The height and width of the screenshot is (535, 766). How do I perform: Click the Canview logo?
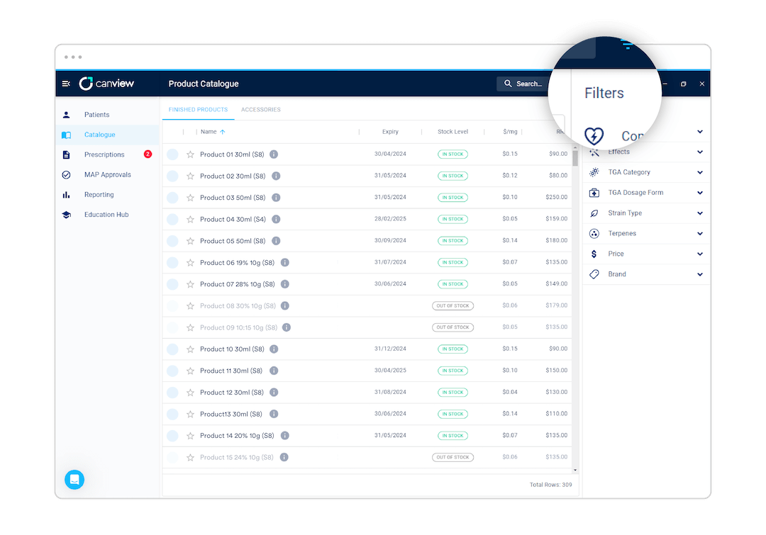point(106,84)
